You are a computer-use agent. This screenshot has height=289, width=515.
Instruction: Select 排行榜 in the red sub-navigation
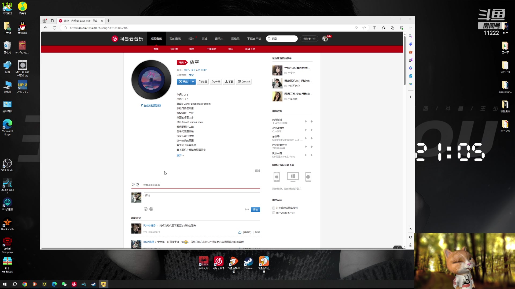[x=174, y=49]
